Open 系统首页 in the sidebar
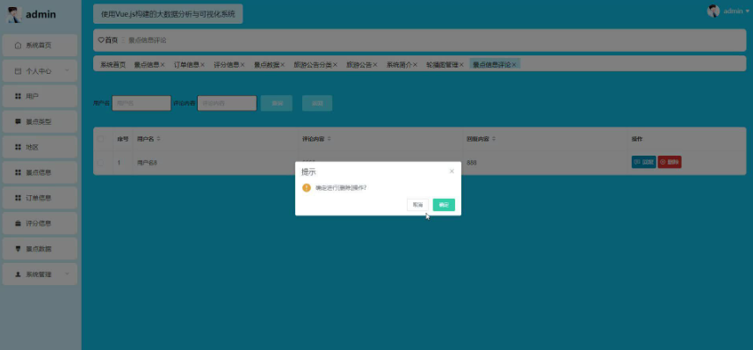Image resolution: width=753 pixels, height=350 pixels. (40, 45)
